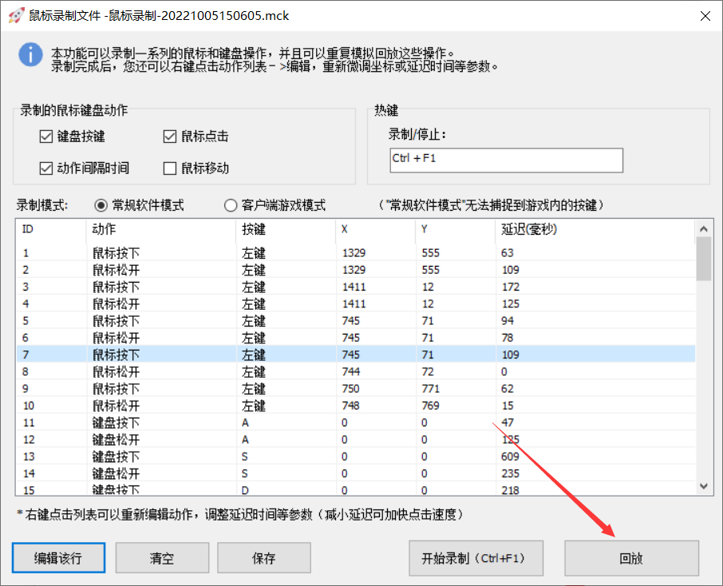
Task: Click the Y column header
Action: coord(456,229)
